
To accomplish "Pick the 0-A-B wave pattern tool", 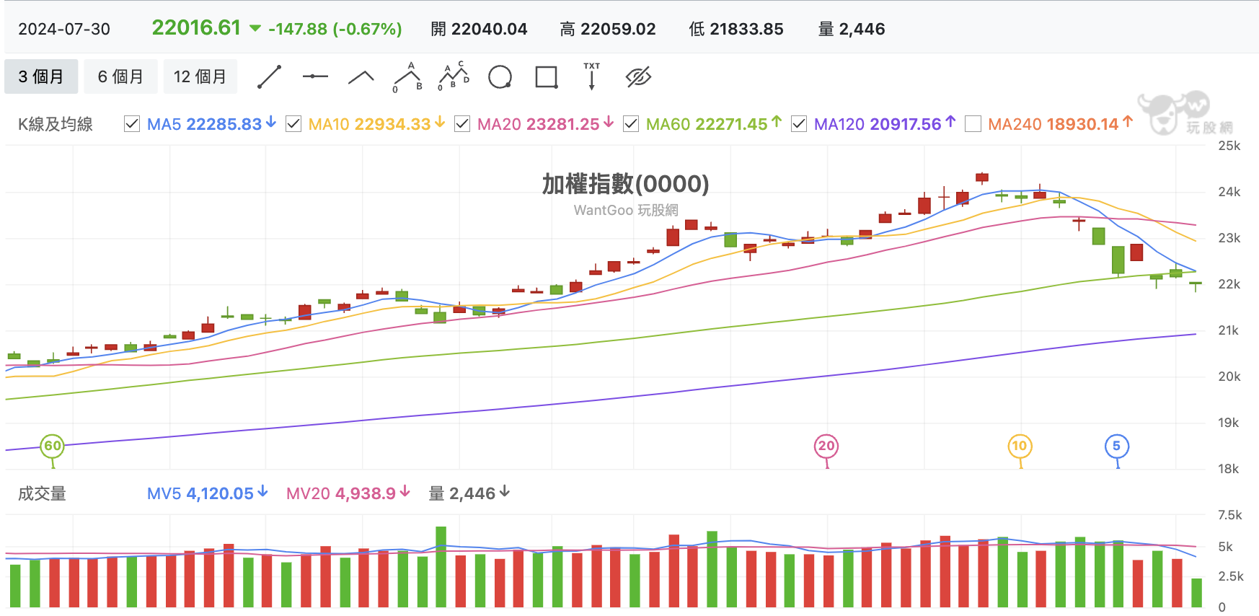I will (x=407, y=77).
